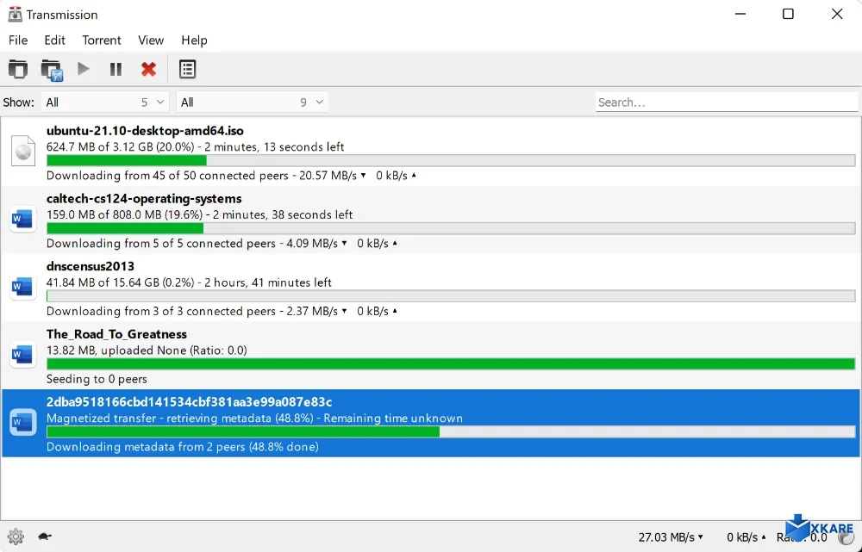Click the "159.0 MB of 808.0 MB (19.6%)" text

(124, 214)
